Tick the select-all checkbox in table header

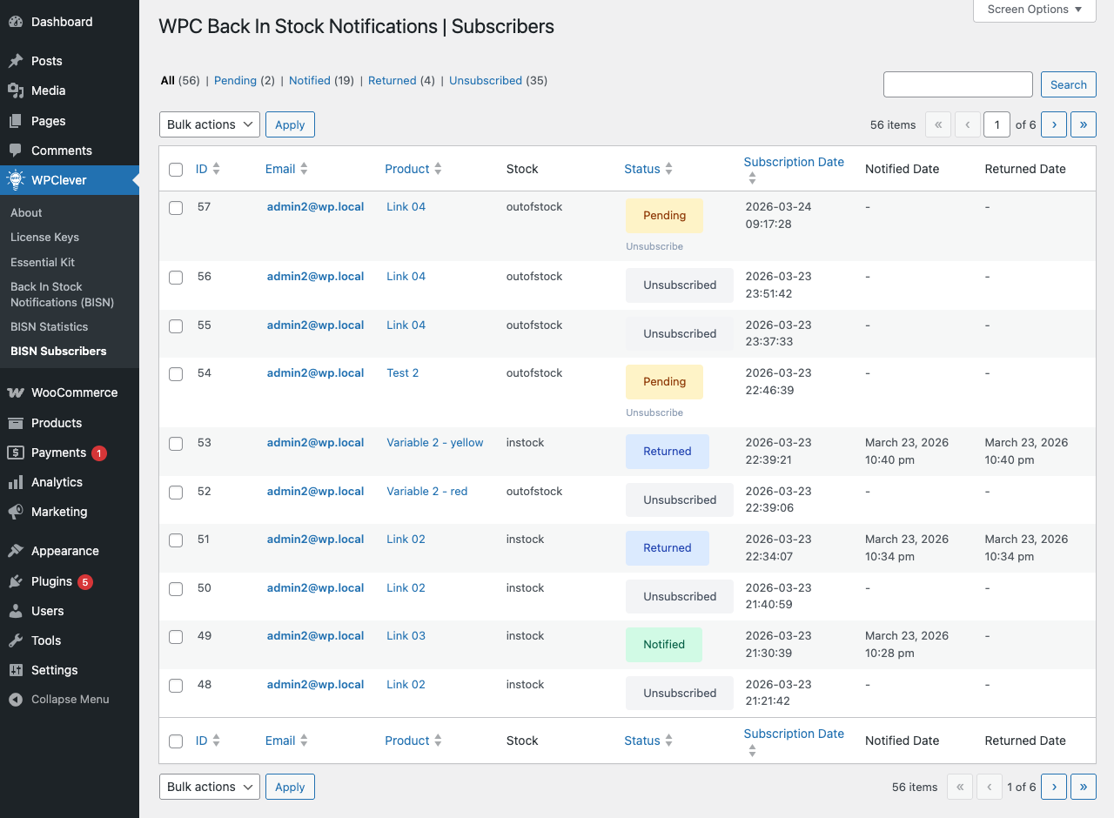(176, 170)
